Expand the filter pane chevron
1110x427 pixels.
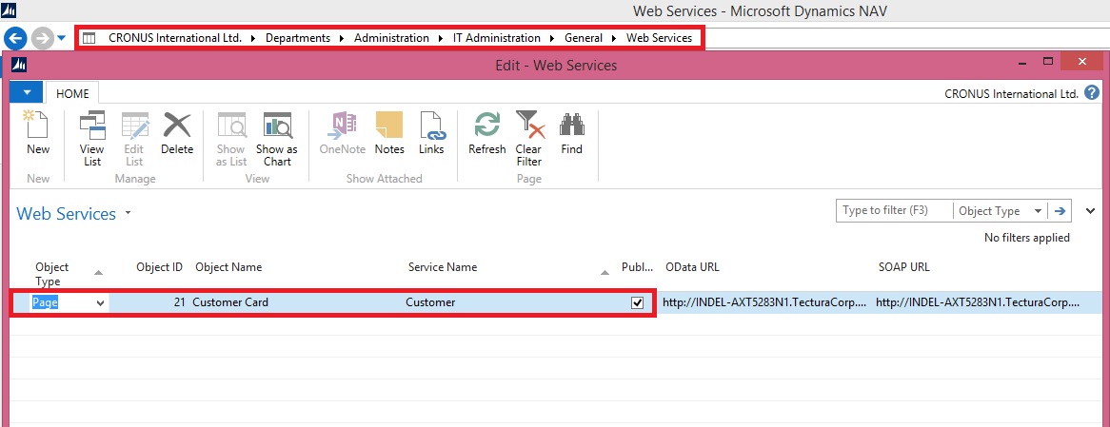coord(1090,211)
